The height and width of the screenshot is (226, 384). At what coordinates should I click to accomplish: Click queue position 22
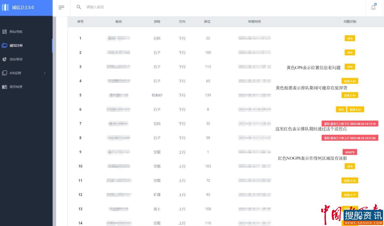pyautogui.click(x=208, y=38)
